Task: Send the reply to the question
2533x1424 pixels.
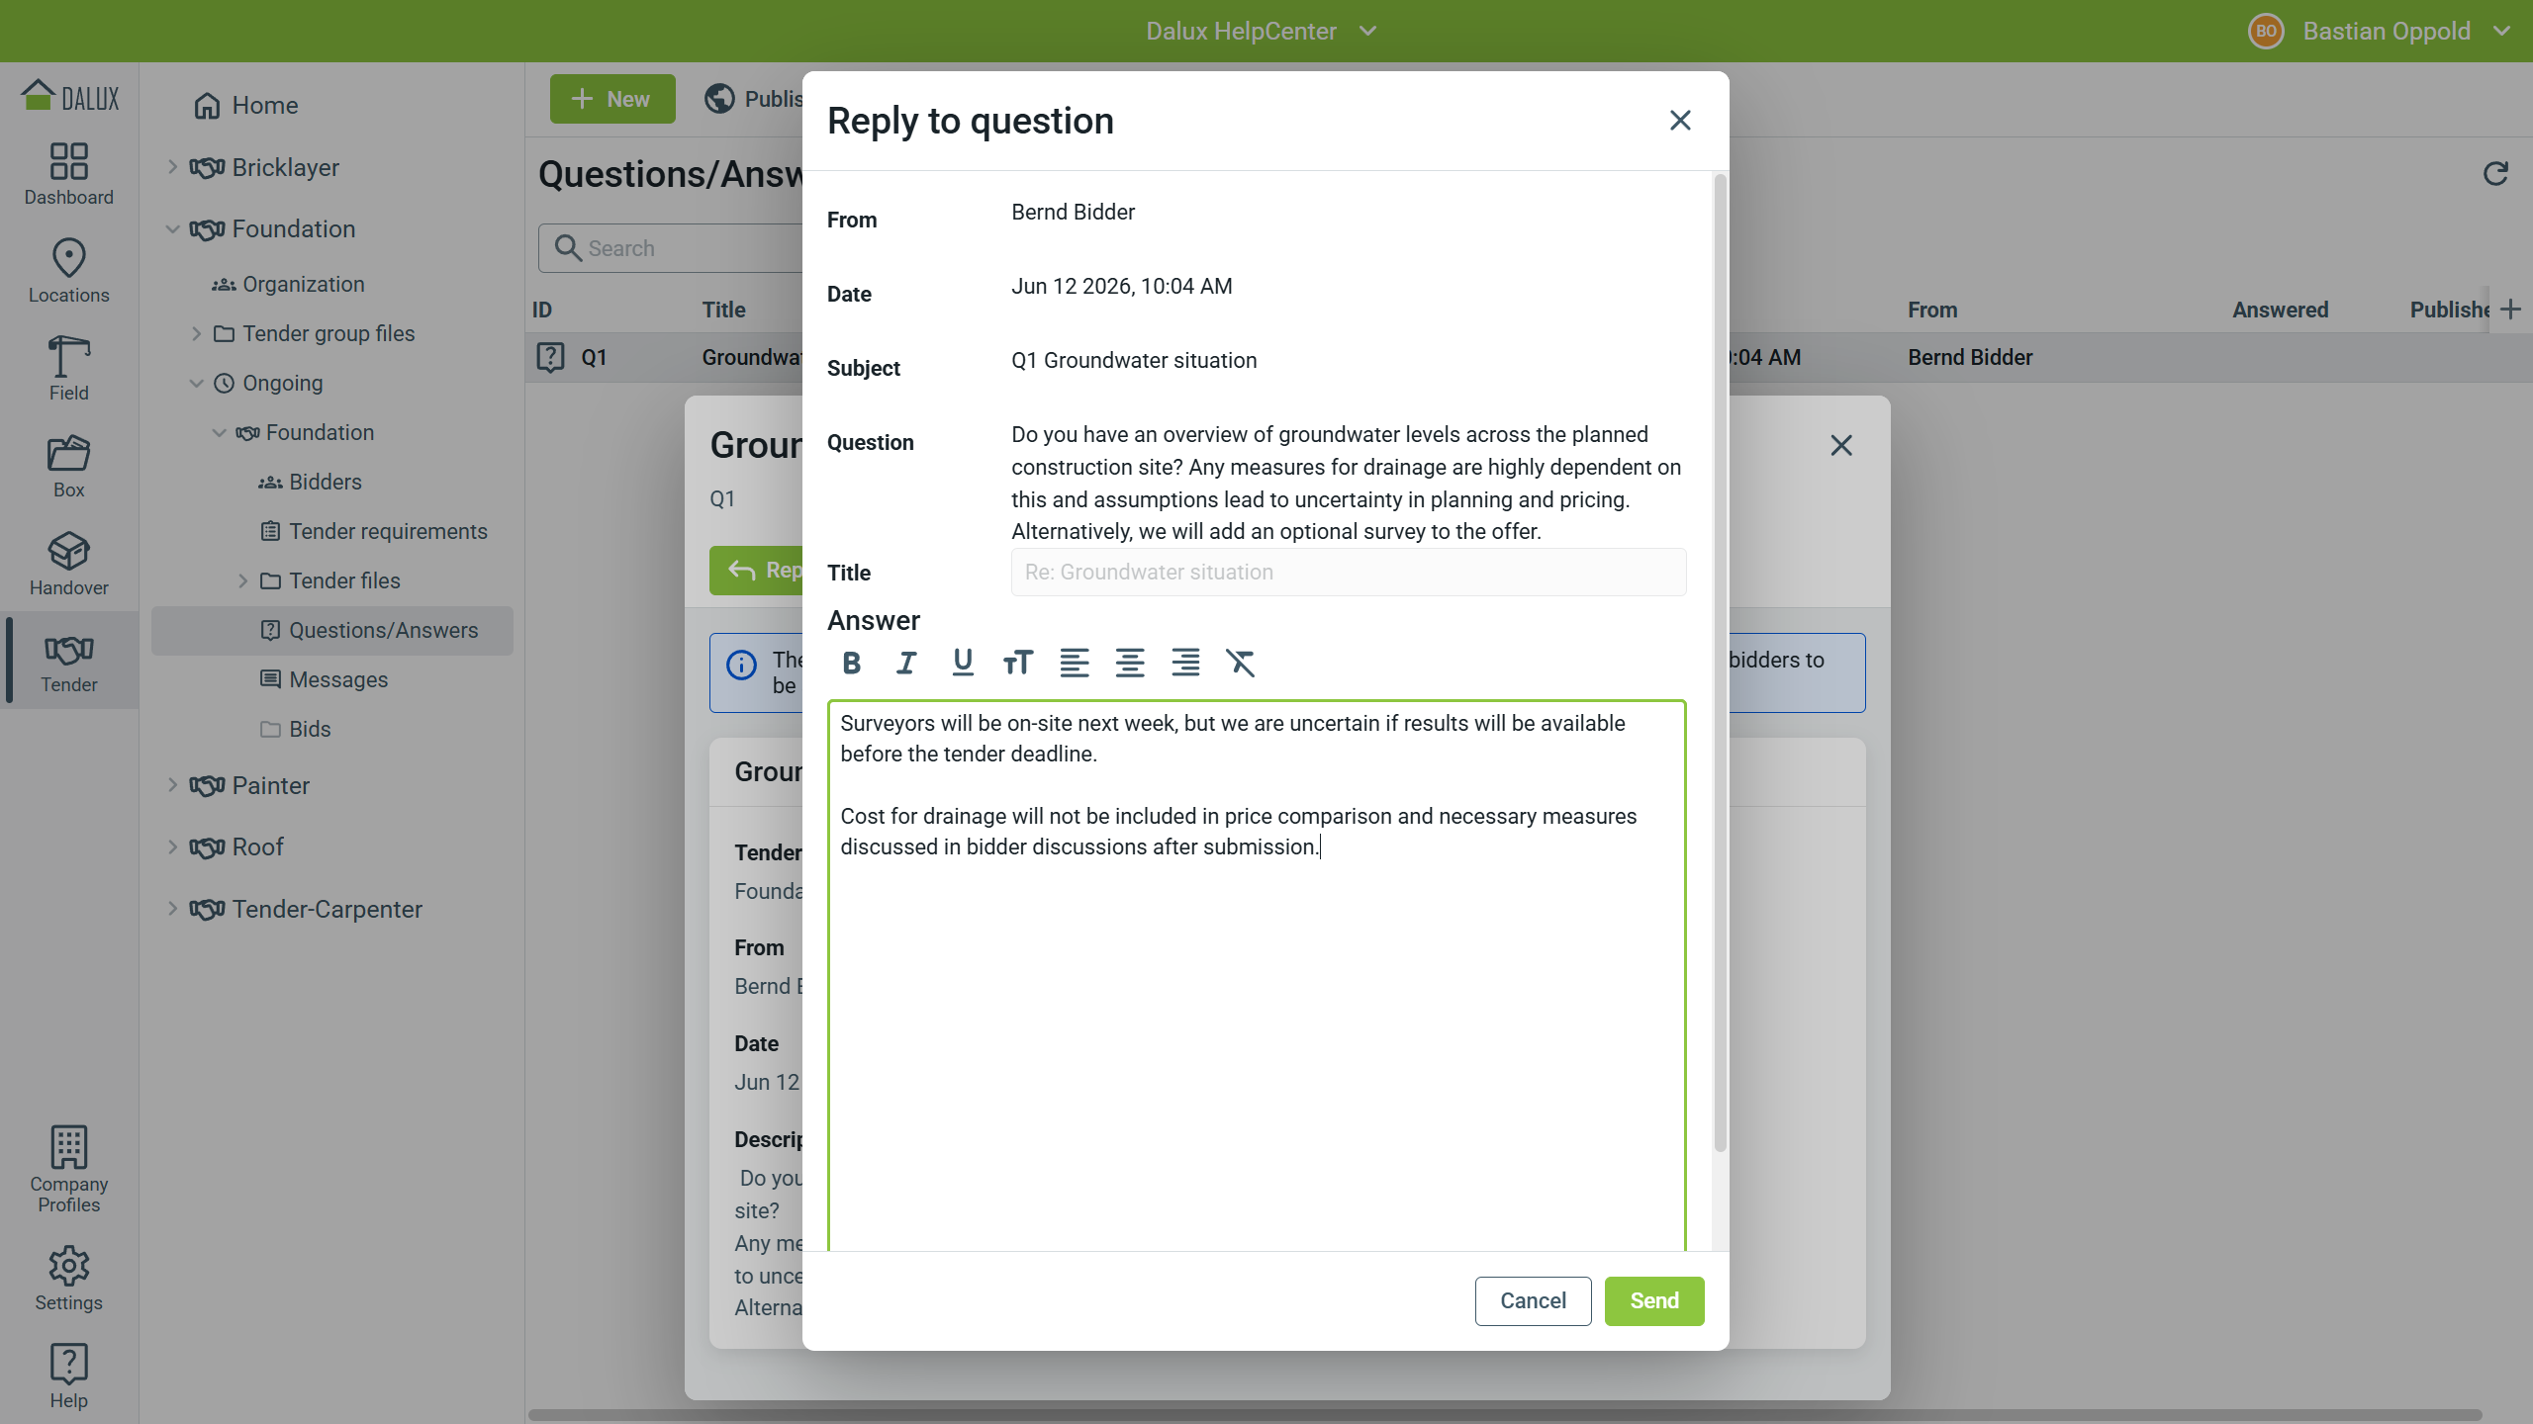Action: coord(1654,1301)
